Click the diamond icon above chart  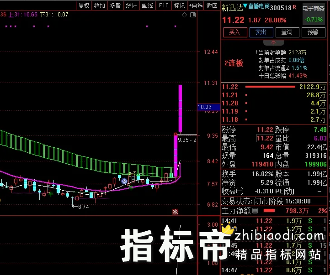(184, 15)
